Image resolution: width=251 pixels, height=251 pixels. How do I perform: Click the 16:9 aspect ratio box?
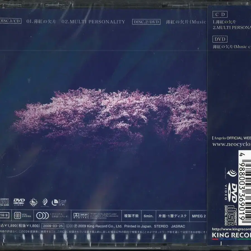click(x=4, y=215)
